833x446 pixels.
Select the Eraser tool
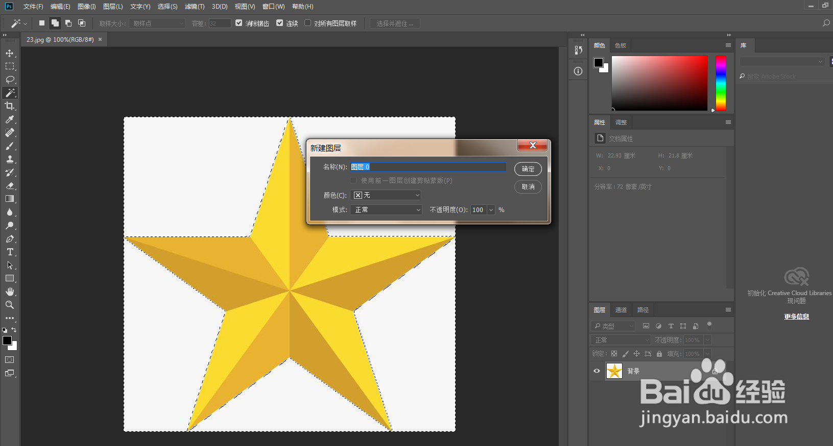[10, 186]
